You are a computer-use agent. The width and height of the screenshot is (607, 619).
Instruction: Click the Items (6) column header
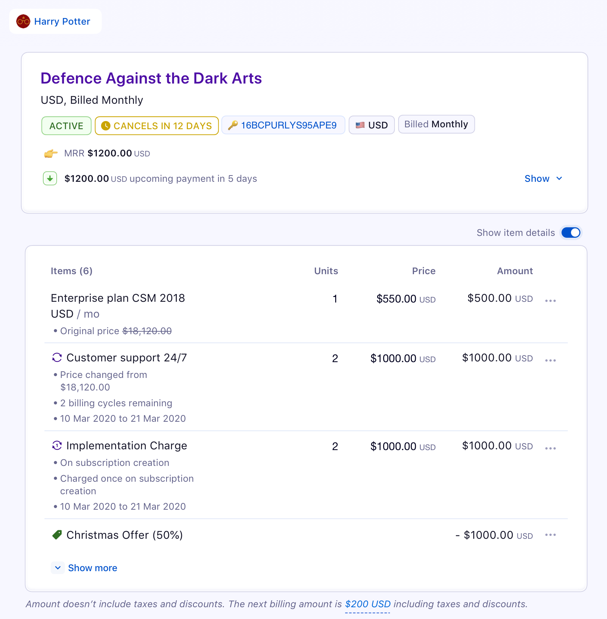[71, 271]
